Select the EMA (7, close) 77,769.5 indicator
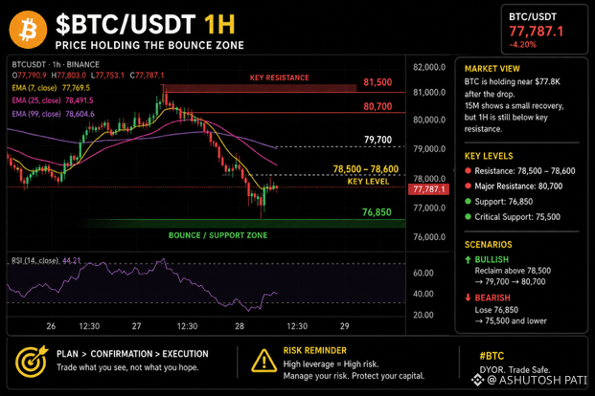Image resolution: width=595 pixels, height=396 pixels. 51,88
